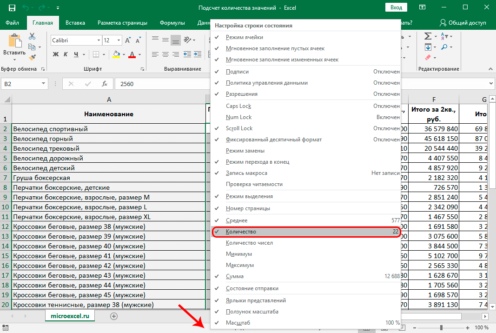Viewport: 496px width, 333px height.
Task: Click the Sort and filter icon
Action: coord(444,36)
